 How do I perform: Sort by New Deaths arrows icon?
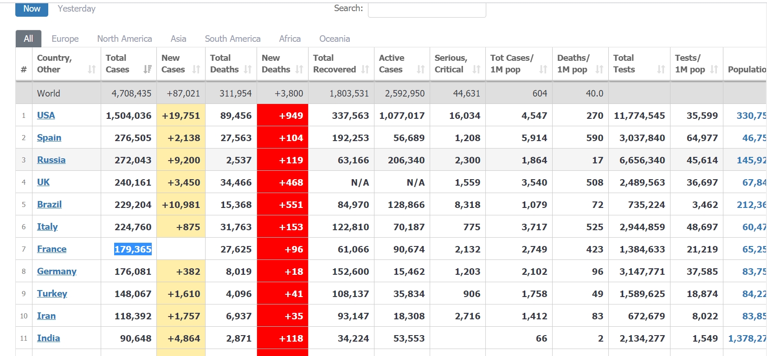(299, 69)
